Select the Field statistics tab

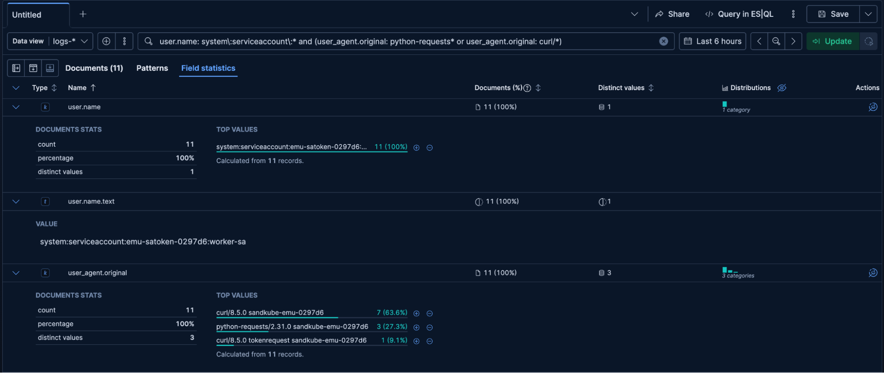coord(208,68)
